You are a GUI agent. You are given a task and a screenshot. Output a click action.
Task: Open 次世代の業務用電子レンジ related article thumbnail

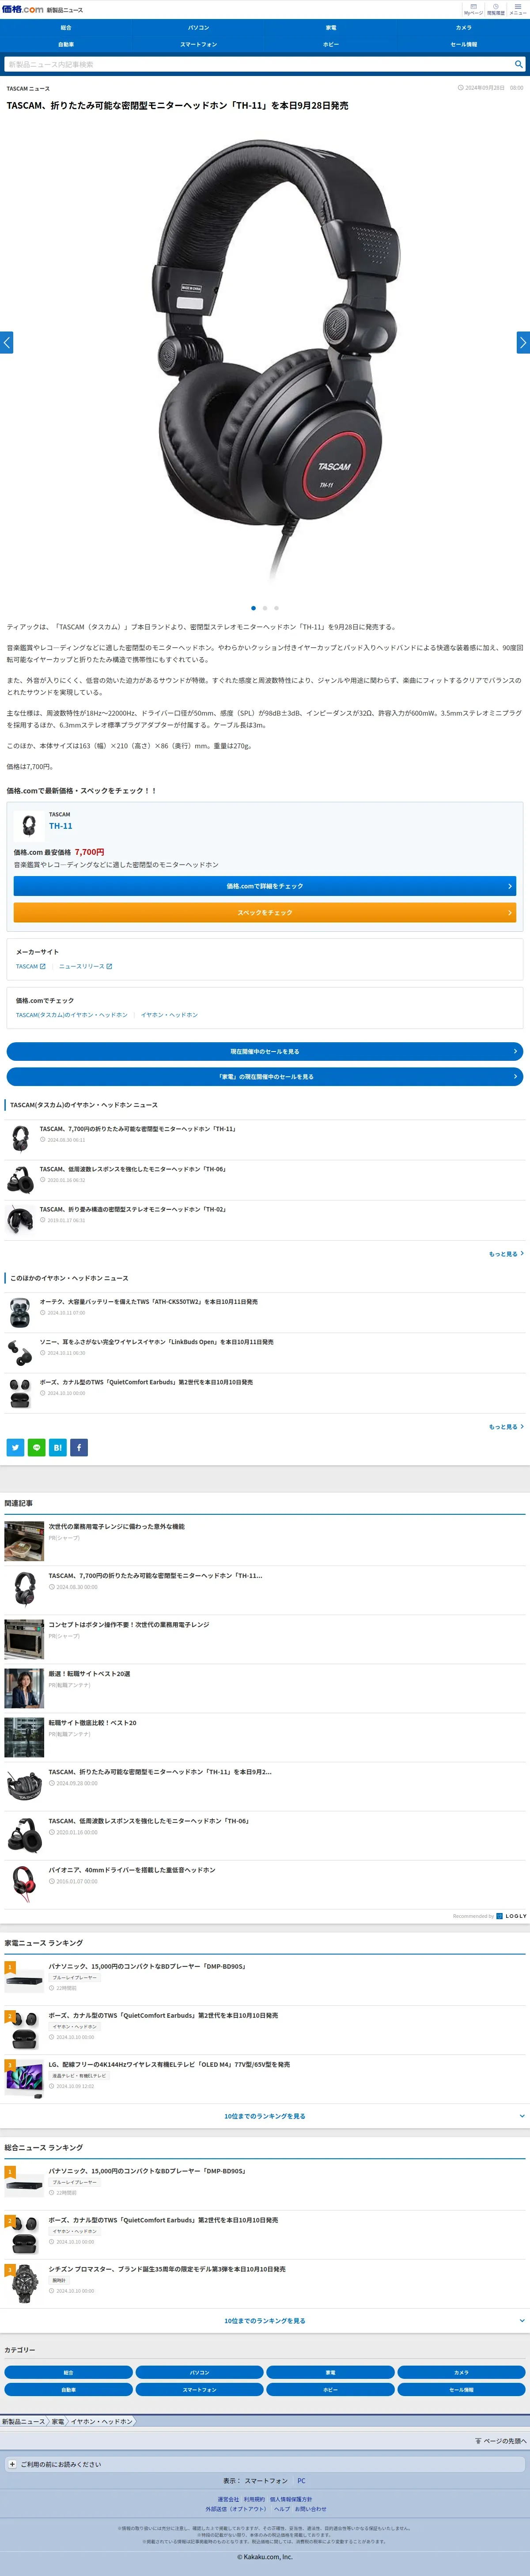click(x=24, y=1541)
